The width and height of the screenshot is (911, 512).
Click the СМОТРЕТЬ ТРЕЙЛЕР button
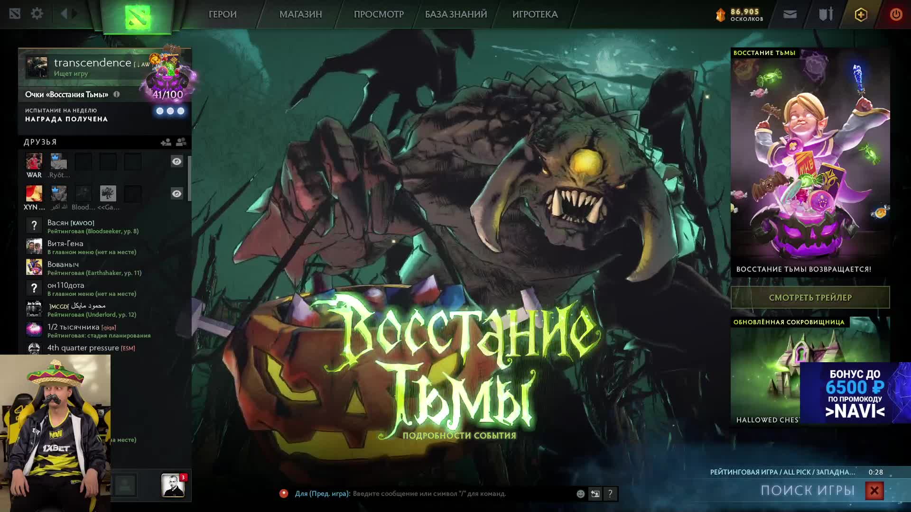click(810, 298)
